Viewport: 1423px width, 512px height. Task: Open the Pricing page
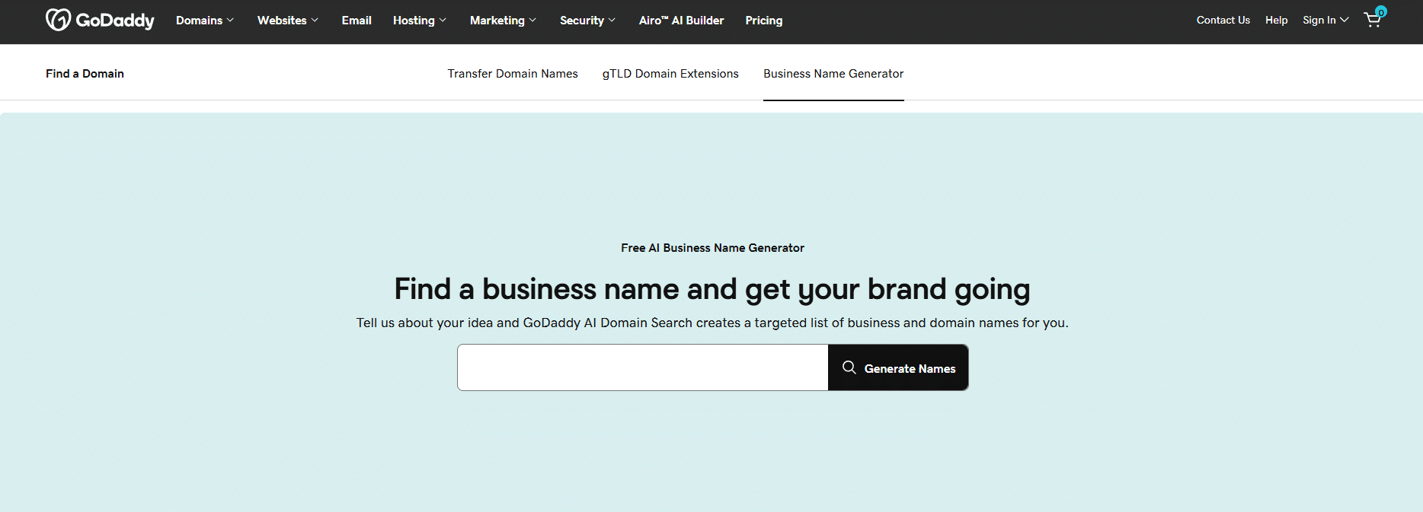point(764,21)
